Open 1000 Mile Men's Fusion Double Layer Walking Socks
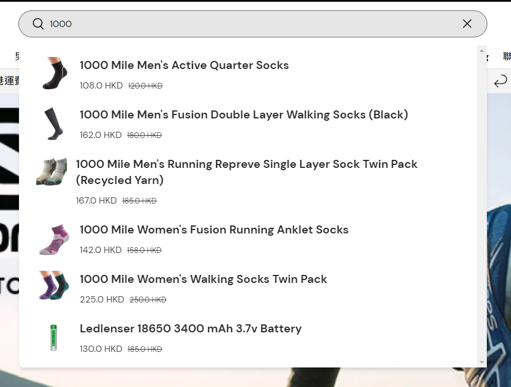This screenshot has width=511, height=387. (244, 114)
